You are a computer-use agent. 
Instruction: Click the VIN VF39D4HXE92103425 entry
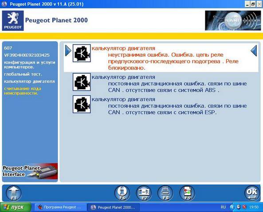pos(27,55)
